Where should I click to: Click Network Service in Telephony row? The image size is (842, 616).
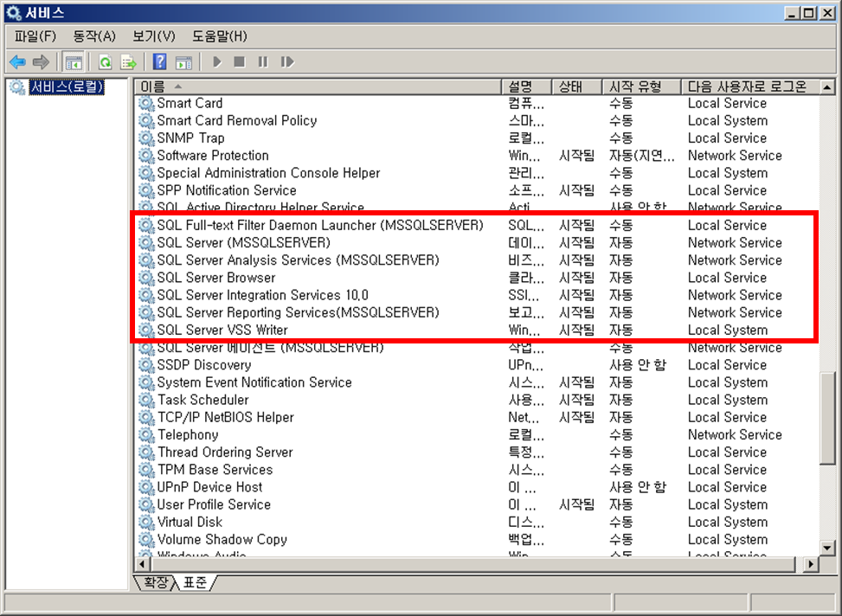735,435
